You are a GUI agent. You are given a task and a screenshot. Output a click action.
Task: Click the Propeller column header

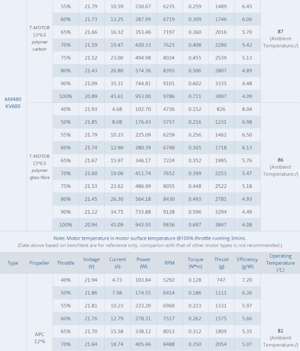pyautogui.click(x=39, y=263)
